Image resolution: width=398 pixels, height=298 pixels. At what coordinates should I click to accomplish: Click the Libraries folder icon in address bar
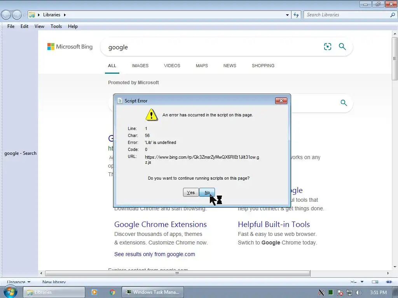point(32,15)
